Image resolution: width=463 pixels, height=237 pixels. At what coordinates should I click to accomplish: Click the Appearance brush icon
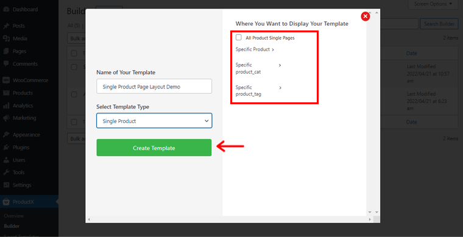click(6, 135)
